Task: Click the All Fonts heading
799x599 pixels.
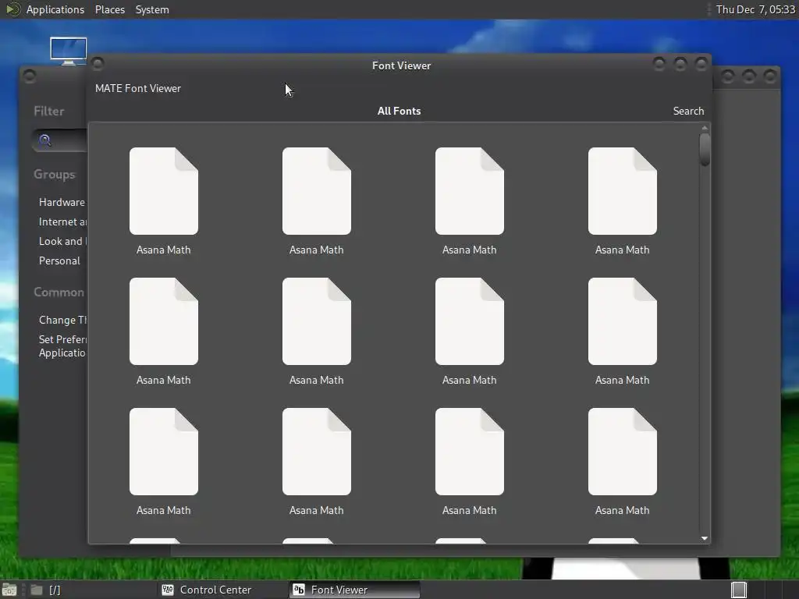Action: pos(399,111)
